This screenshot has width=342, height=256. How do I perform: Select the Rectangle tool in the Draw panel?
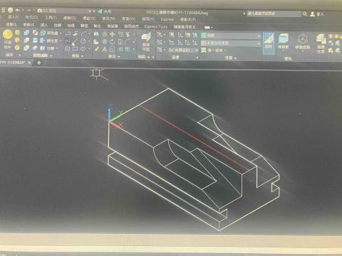tap(76, 48)
